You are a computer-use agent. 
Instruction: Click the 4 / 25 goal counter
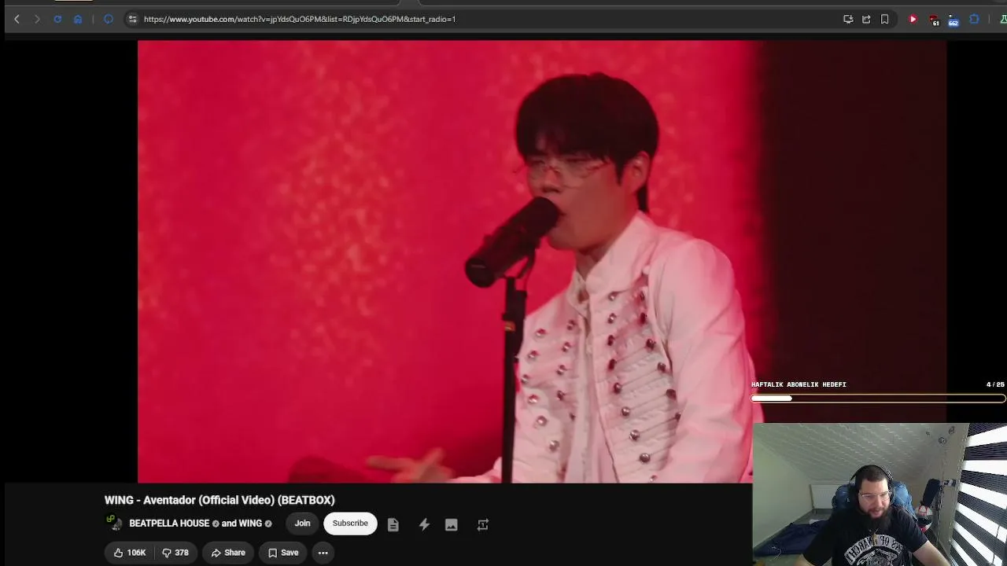point(995,384)
